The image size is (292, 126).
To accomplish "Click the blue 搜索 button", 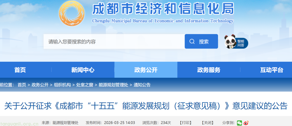I will point(201,41).
